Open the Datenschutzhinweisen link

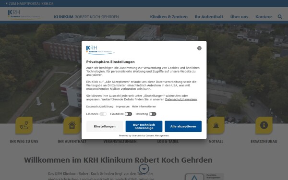pos(181,99)
